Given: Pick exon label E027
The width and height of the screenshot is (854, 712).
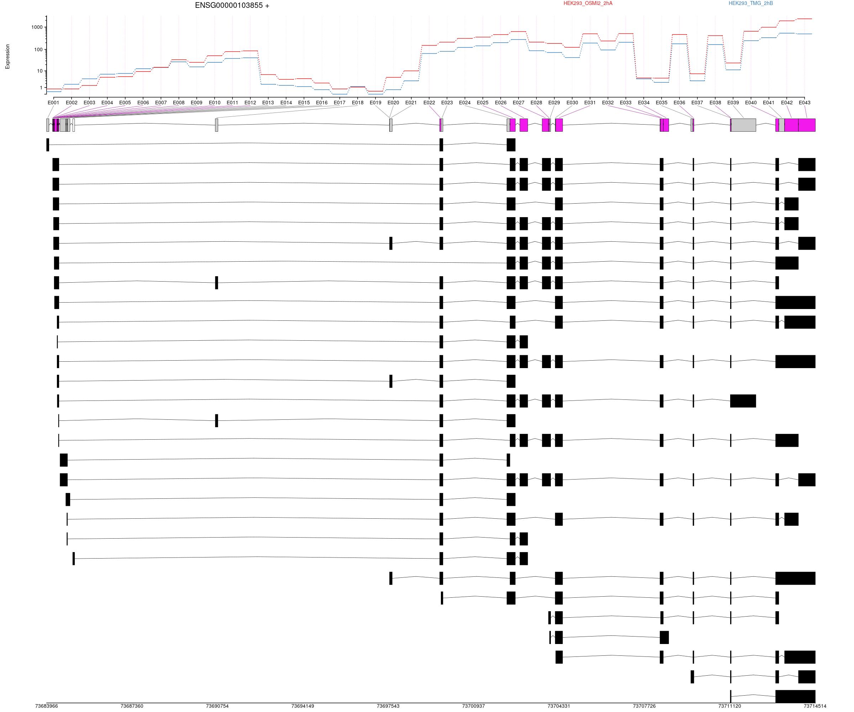Looking at the screenshot, I should click(518, 103).
